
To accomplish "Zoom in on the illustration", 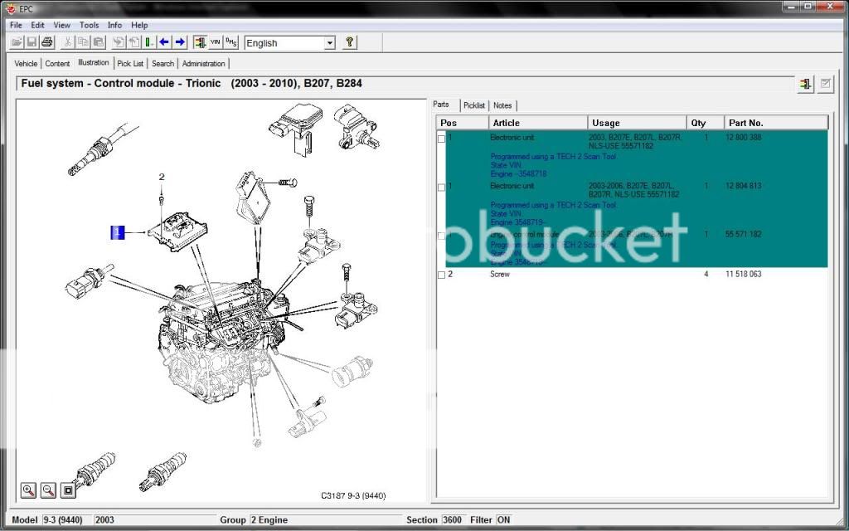I will [x=29, y=490].
